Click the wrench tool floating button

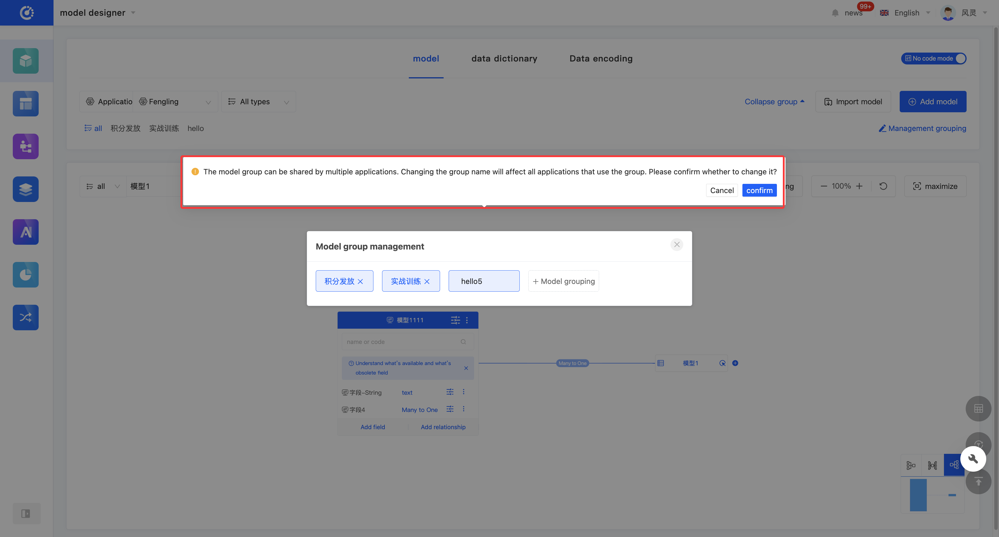pos(973,459)
